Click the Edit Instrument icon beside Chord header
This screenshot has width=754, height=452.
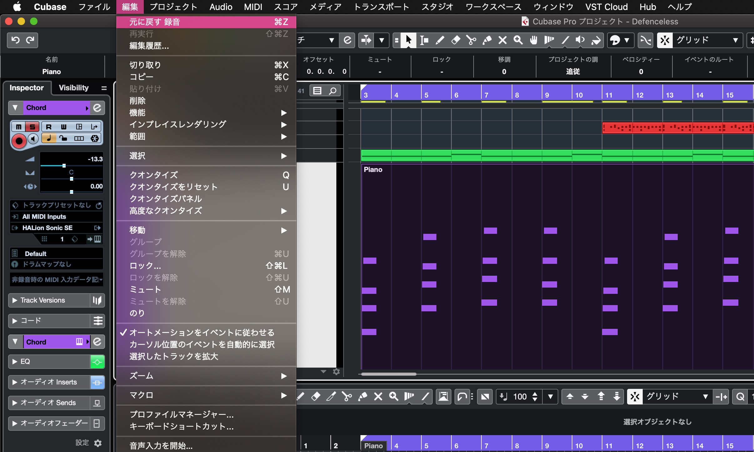pyautogui.click(x=97, y=108)
